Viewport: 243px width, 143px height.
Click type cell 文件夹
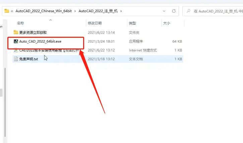click(134, 33)
